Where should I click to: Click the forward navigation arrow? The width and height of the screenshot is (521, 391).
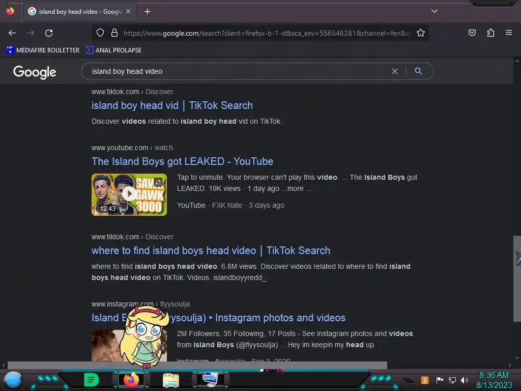pos(31,33)
